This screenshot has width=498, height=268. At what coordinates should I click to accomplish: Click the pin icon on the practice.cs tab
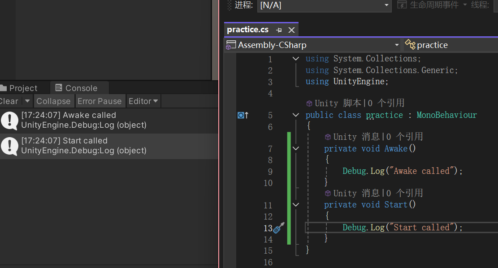coord(278,30)
